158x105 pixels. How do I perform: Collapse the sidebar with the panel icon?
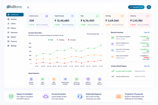click(28, 7)
